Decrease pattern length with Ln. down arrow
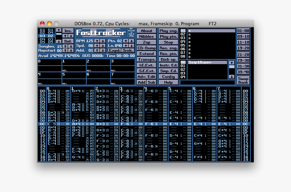The height and width of the screenshot is (192, 291). coord(132,46)
